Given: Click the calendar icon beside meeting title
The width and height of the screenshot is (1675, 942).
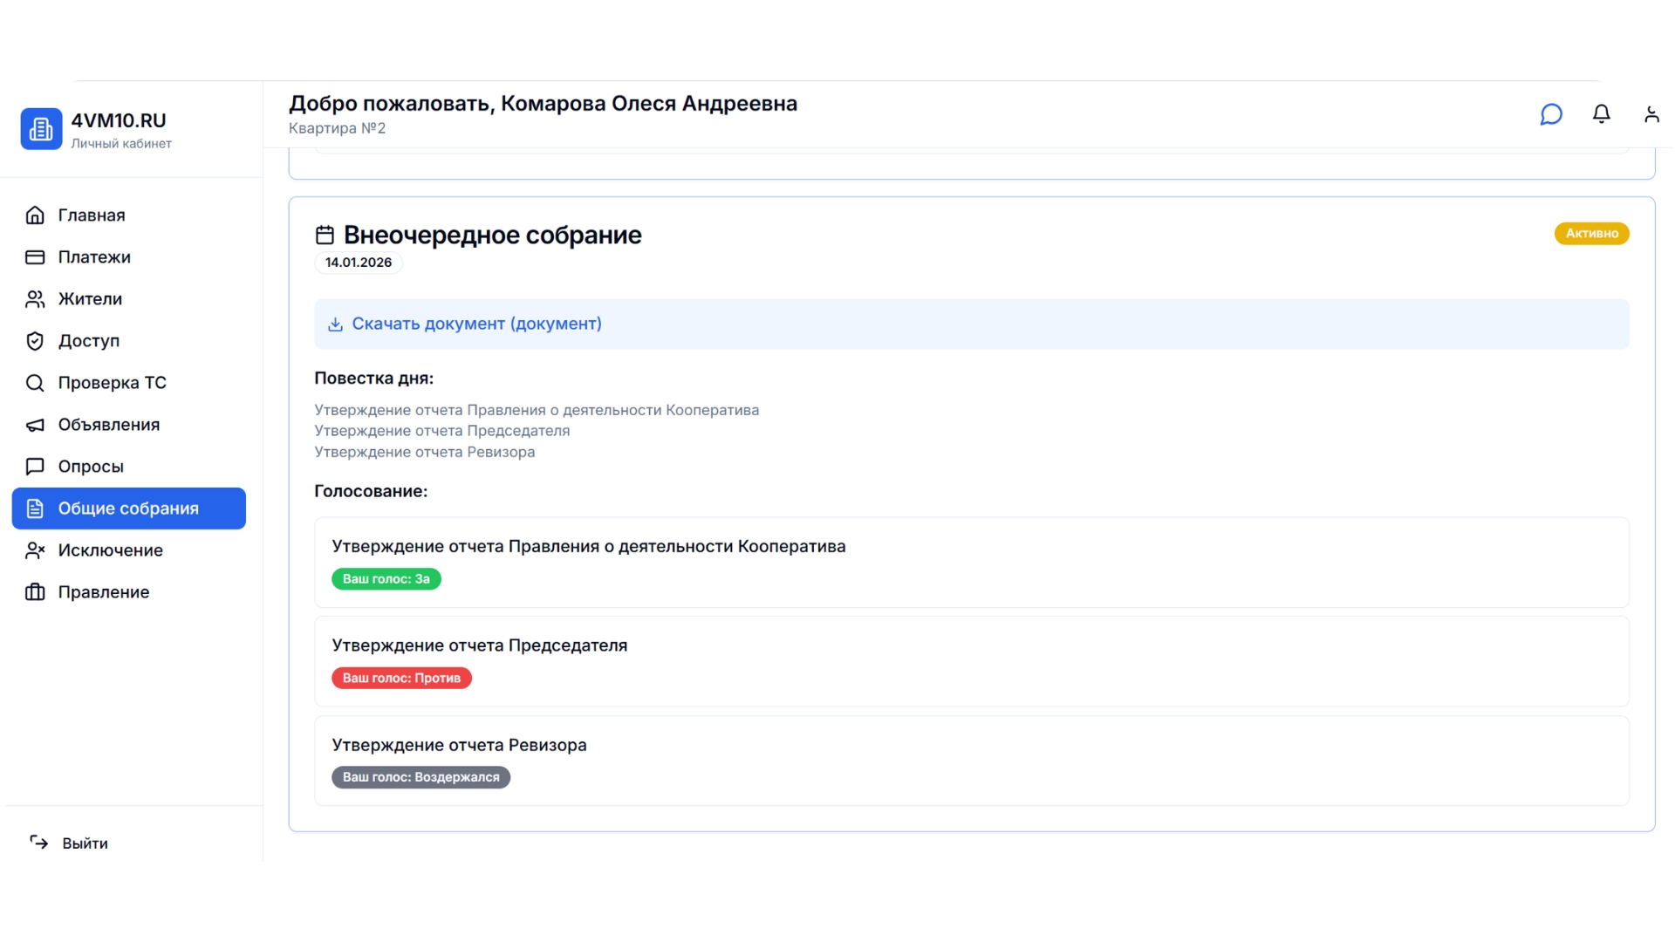Looking at the screenshot, I should pyautogui.click(x=325, y=235).
